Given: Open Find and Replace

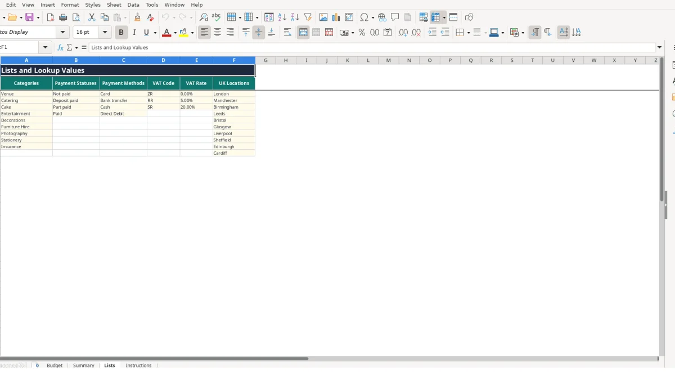Looking at the screenshot, I should pos(204,17).
